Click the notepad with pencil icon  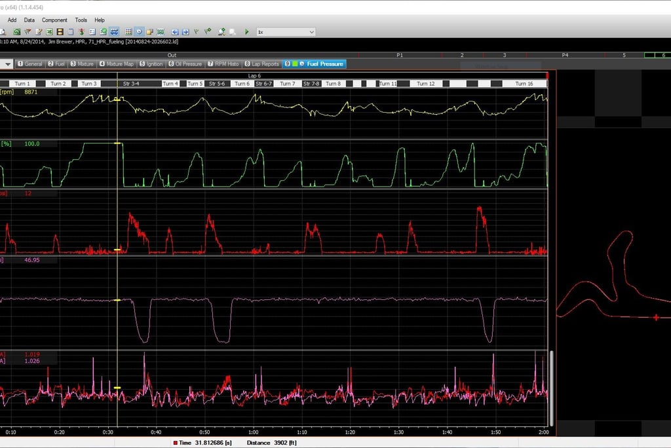point(39,31)
